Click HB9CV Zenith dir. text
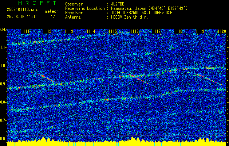Viewport: 229px width, 146px height. [130, 17]
